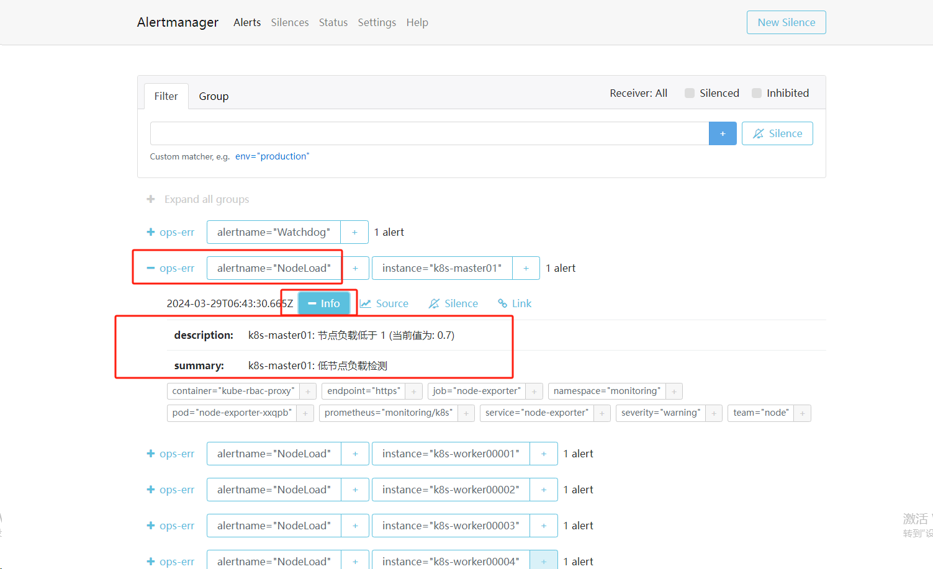Click the instance="k8s-worker00001" label
Screen dimensions: 933x569
(451, 454)
